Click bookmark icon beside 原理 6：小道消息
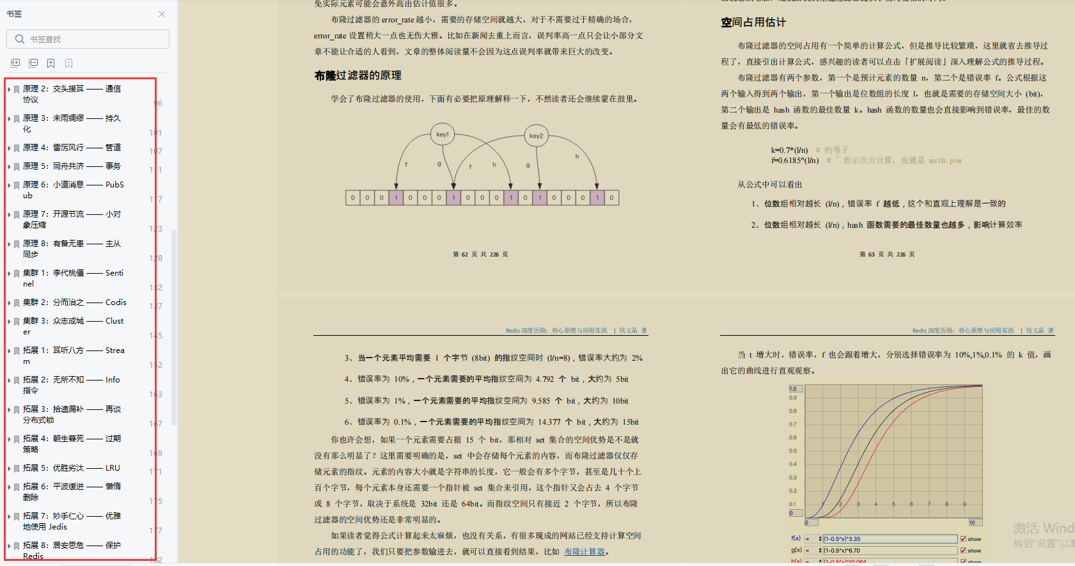This screenshot has width=1075, height=566. [x=17, y=185]
